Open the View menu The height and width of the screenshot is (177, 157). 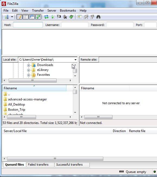pos(25,11)
